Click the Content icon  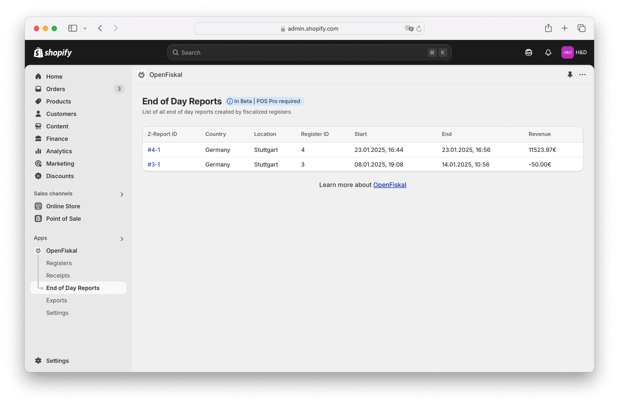(x=38, y=126)
